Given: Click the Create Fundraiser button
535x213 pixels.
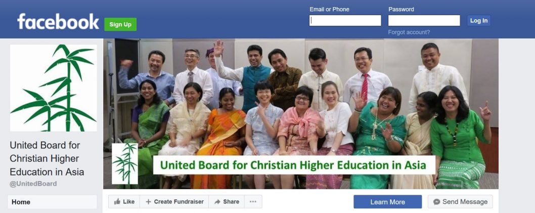Looking at the screenshot, I should 174,202.
